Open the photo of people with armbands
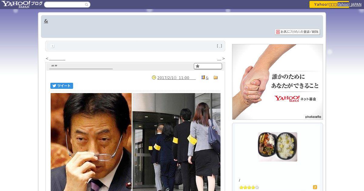The image size is (364, 191). (177, 142)
